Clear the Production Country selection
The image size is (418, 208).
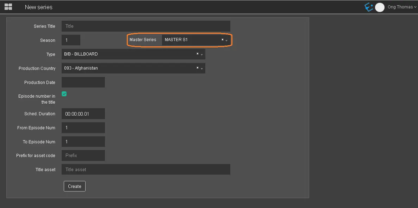(197, 68)
